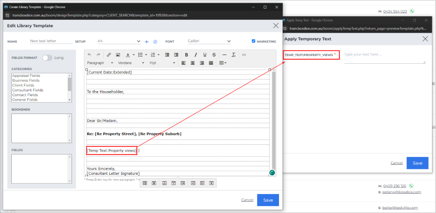Toggle strikethrough formatting
This screenshot has width=436, height=213.
tap(214, 55)
